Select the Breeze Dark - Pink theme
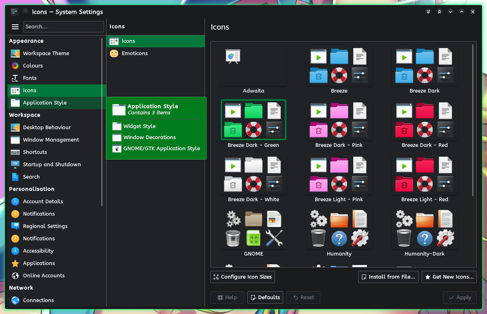Image resolution: width=487 pixels, height=314 pixels. click(x=339, y=124)
